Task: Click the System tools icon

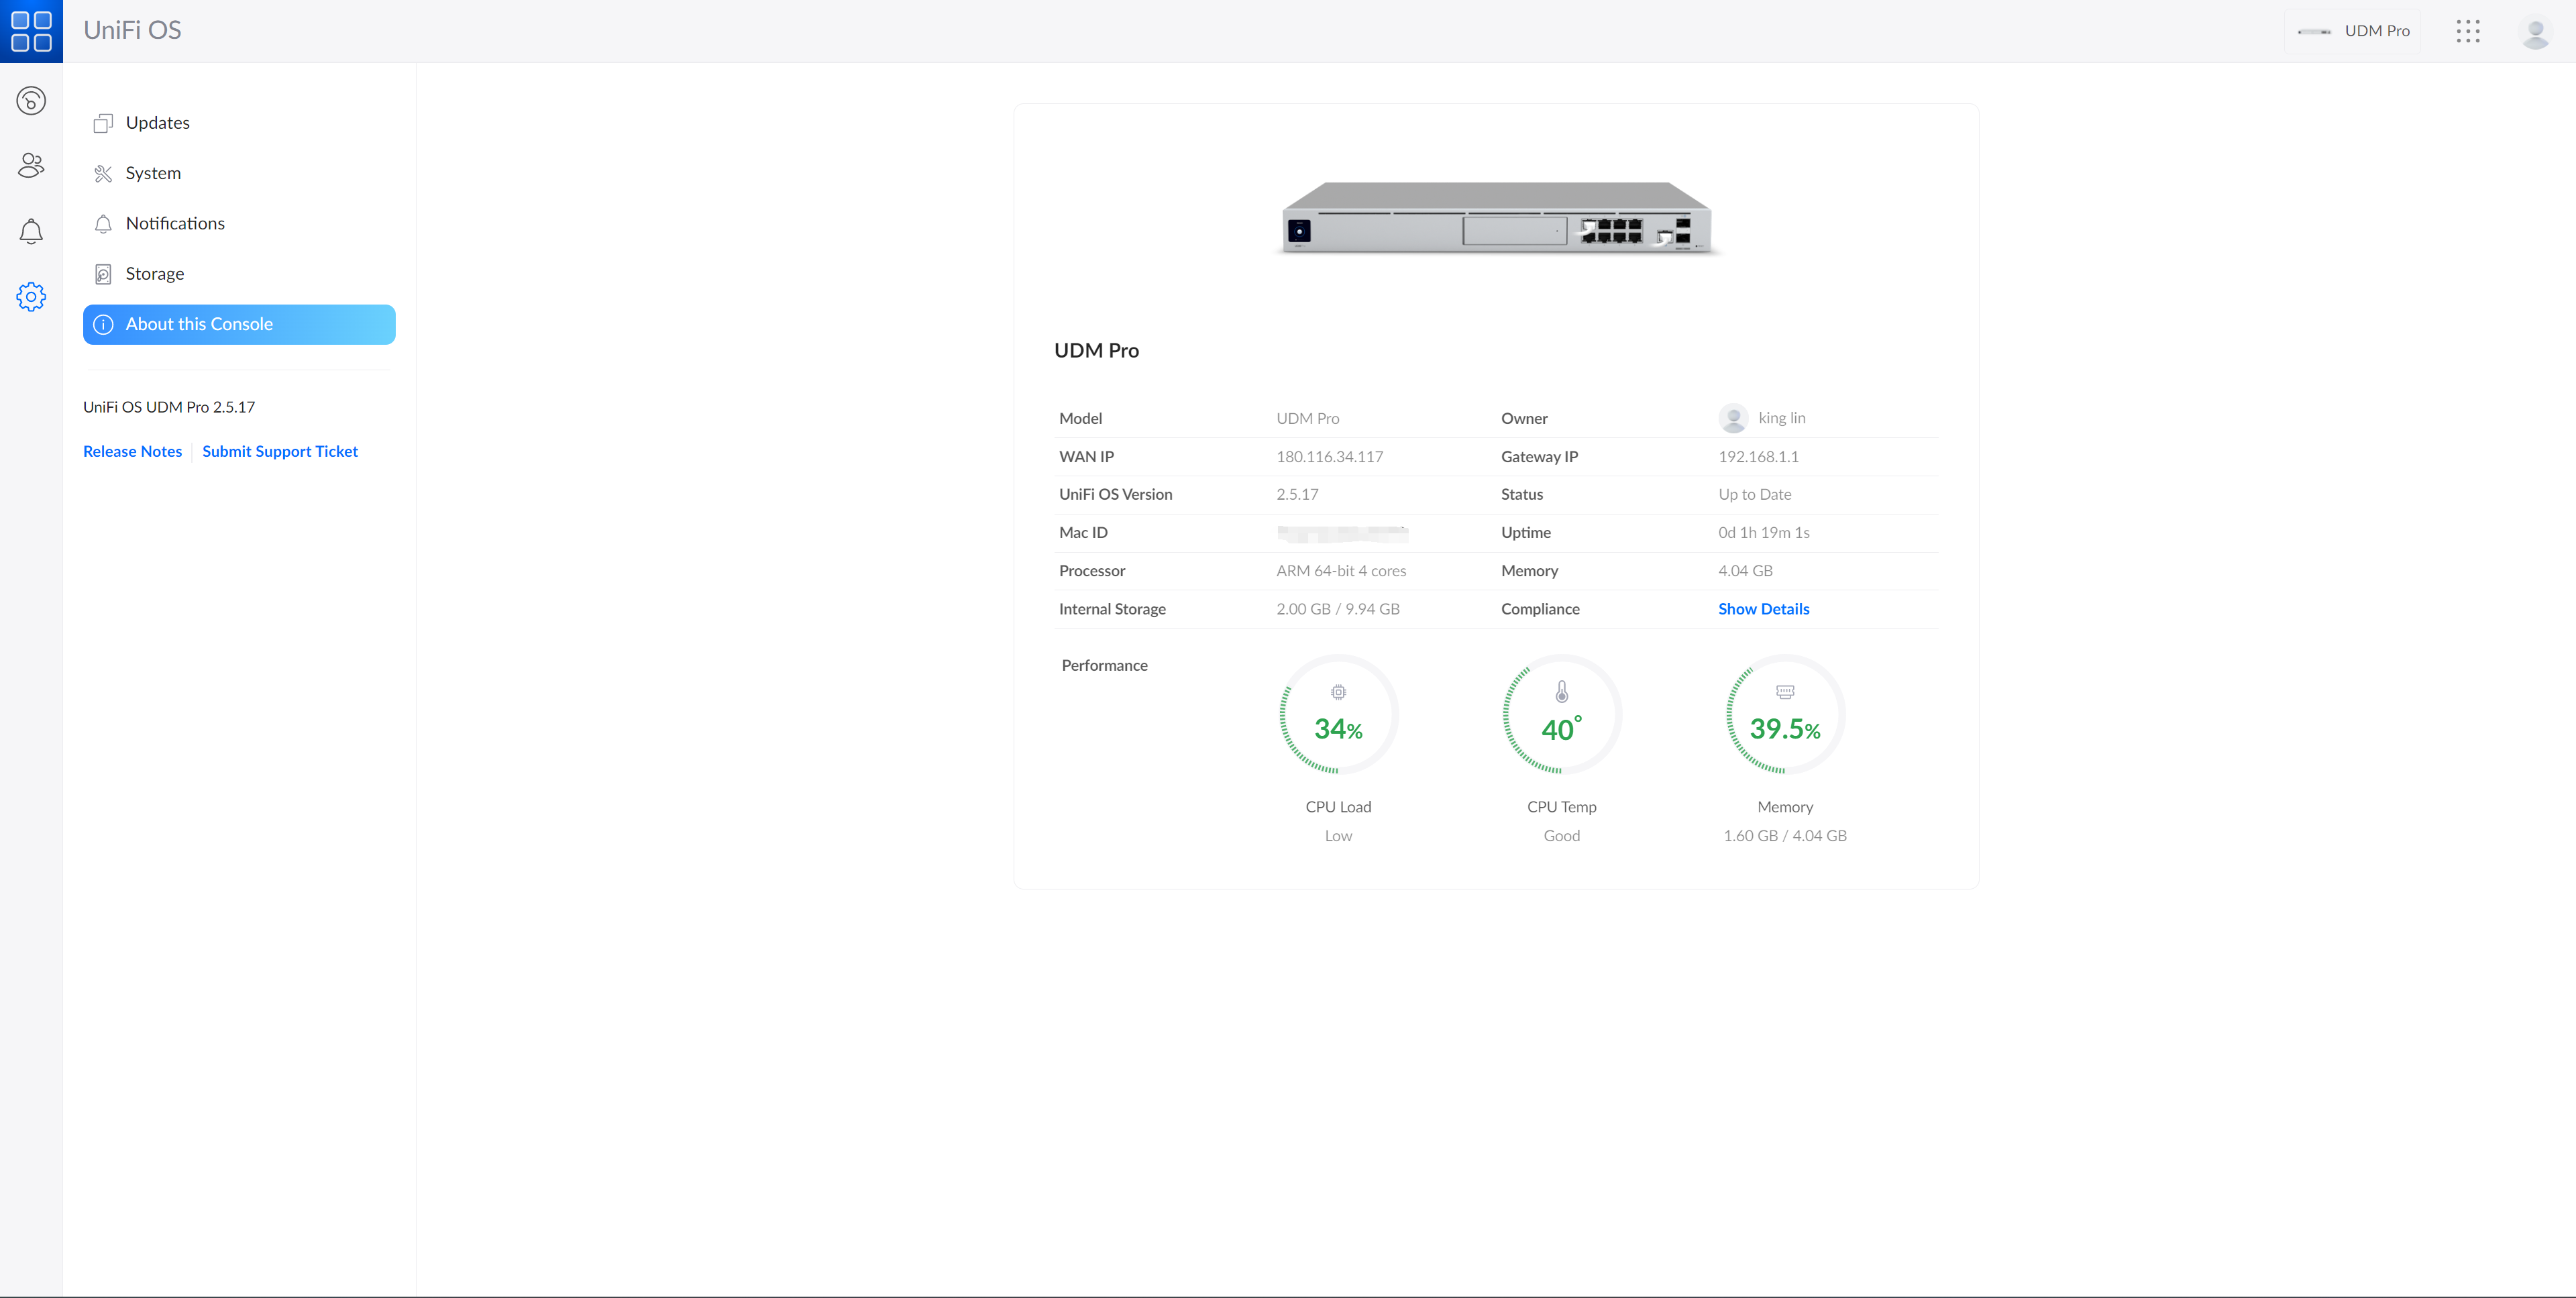Action: click(x=103, y=174)
